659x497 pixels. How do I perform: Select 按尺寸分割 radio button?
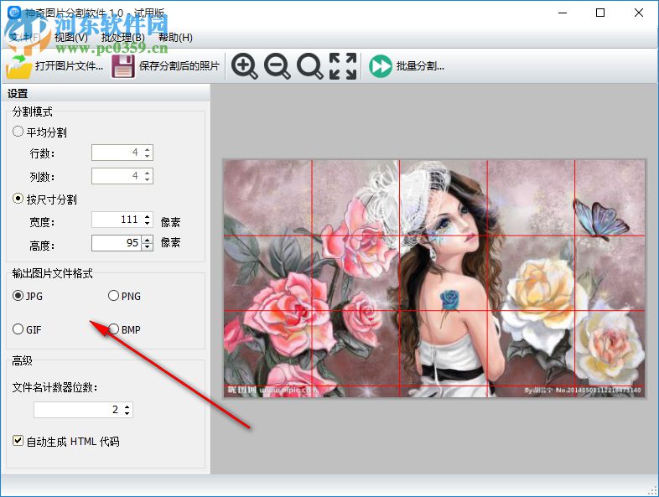coord(18,199)
